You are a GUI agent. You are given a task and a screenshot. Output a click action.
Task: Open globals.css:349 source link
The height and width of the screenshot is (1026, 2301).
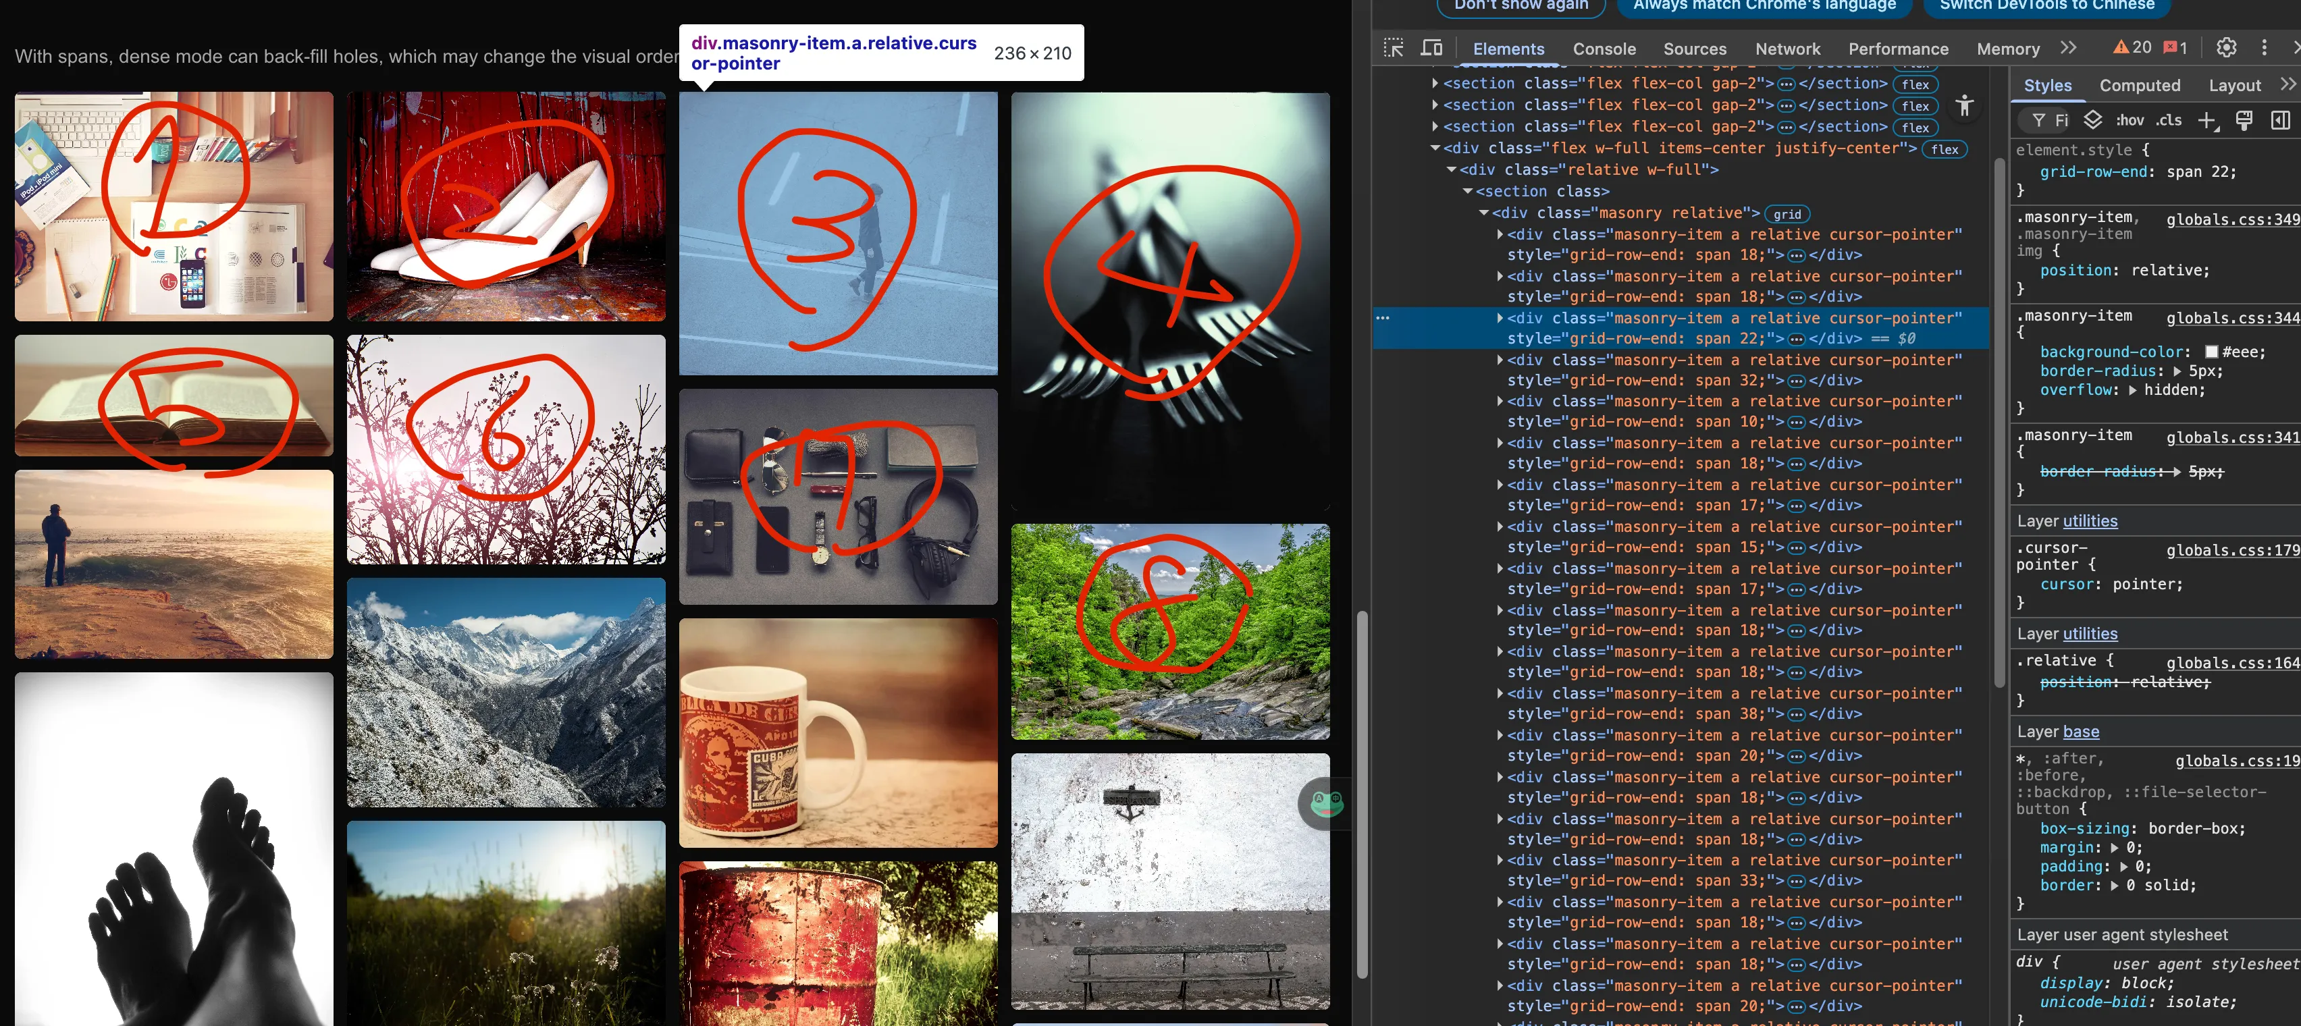pos(2232,219)
